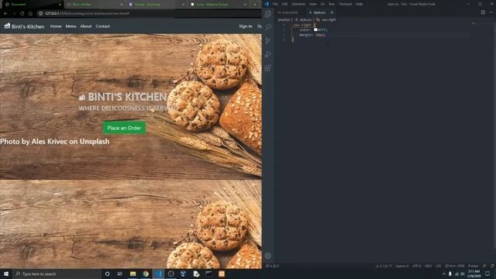Click cursor position Ln Col status item
The width and height of the screenshot is (496, 279).
click(384, 266)
